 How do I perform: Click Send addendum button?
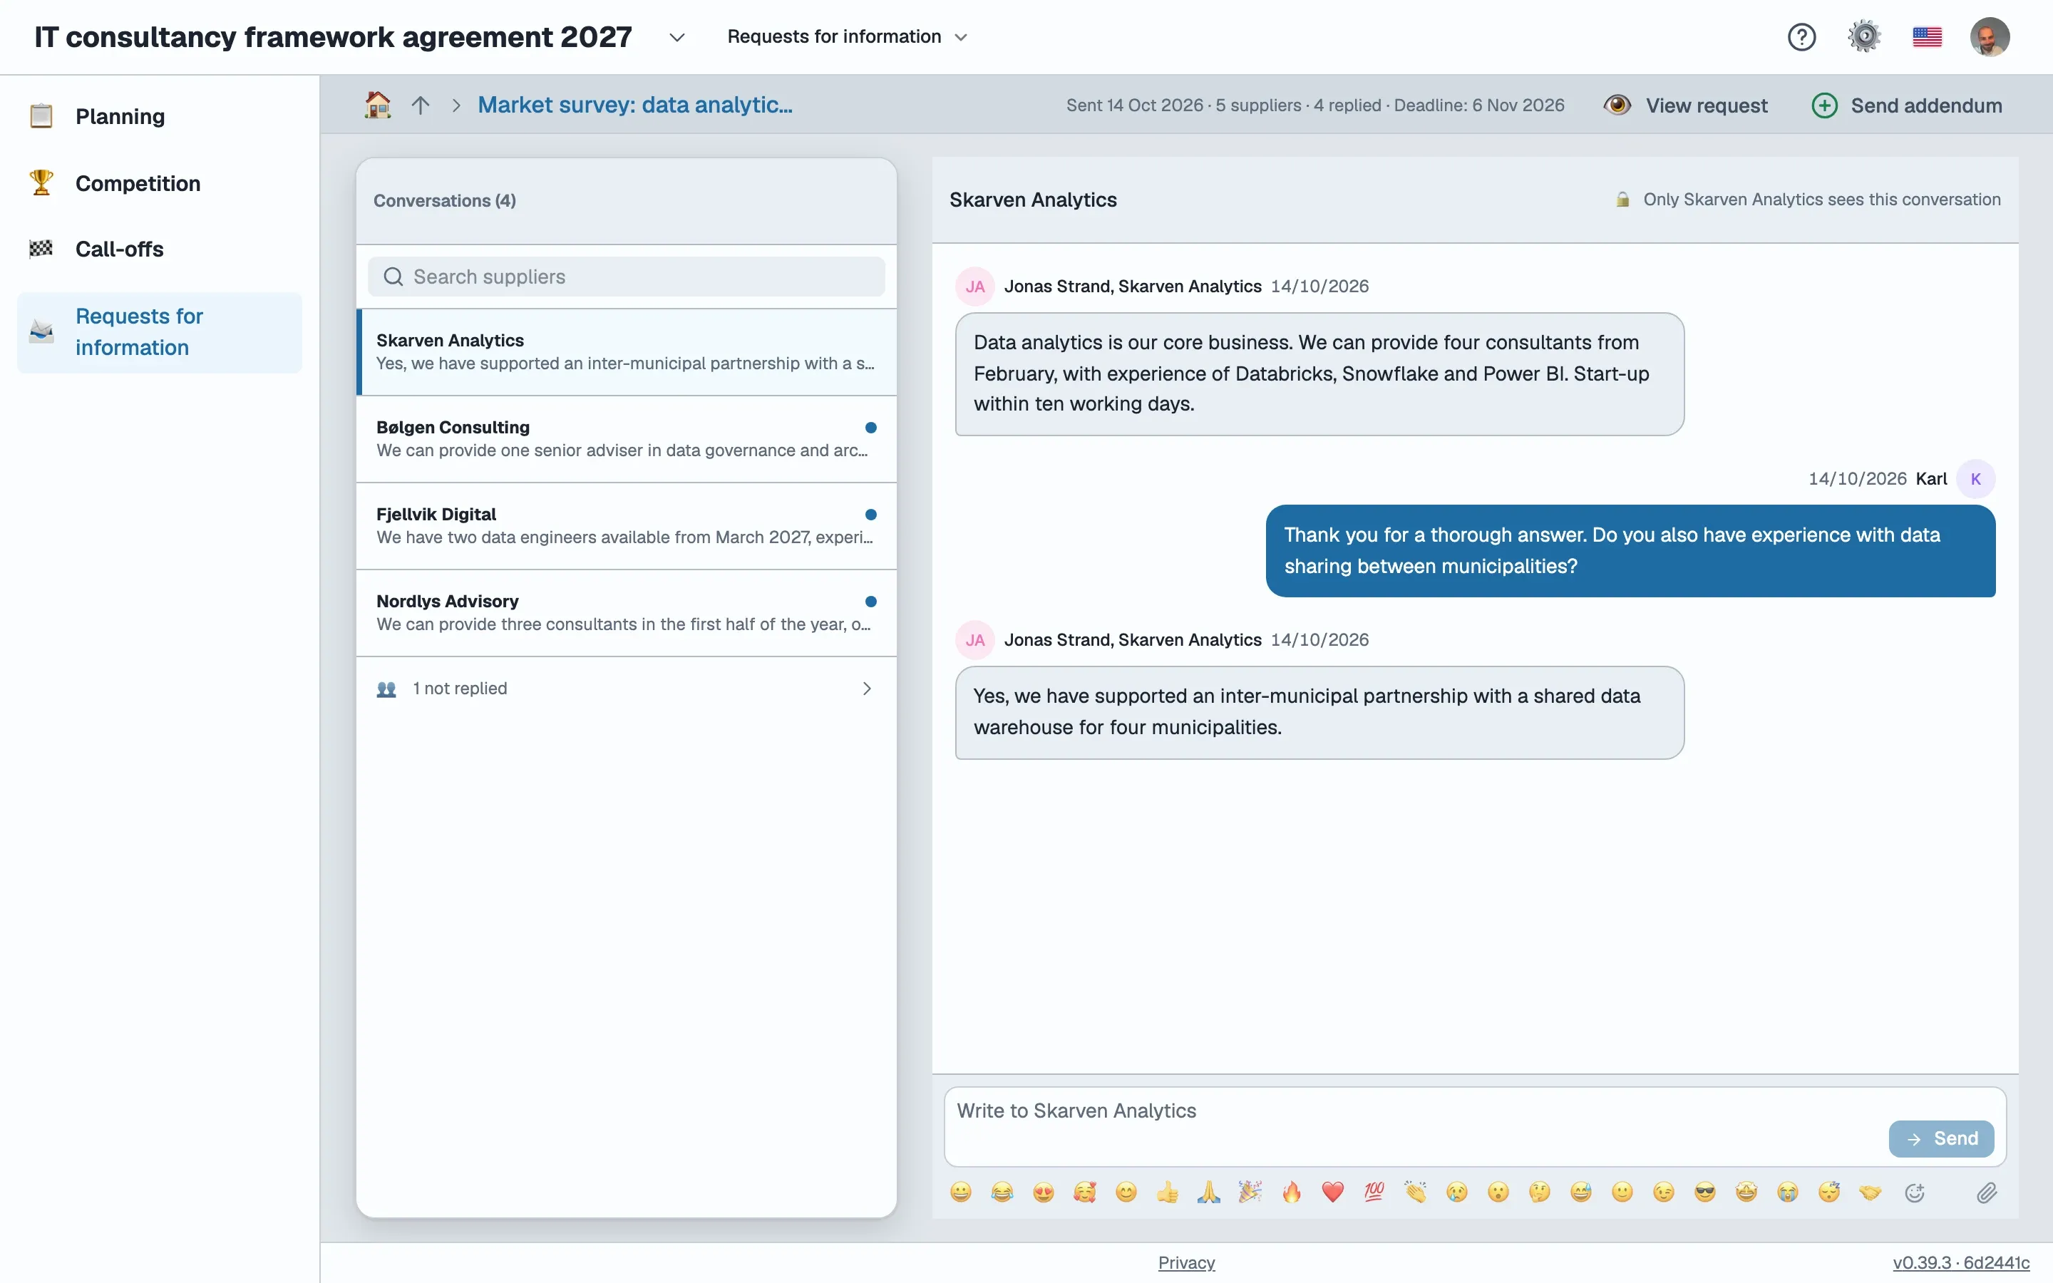1906,105
